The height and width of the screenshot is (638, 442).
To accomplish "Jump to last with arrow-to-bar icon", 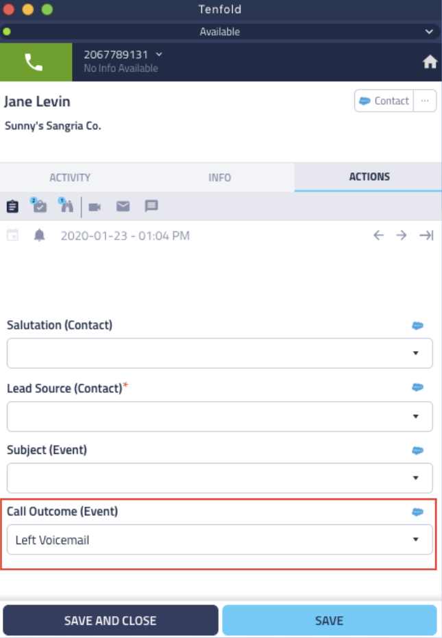I will [426, 235].
